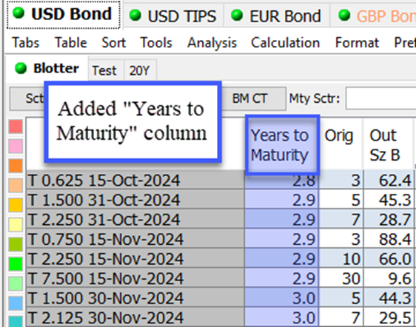
Task: Open the Analysis menu
Action: pos(212,43)
